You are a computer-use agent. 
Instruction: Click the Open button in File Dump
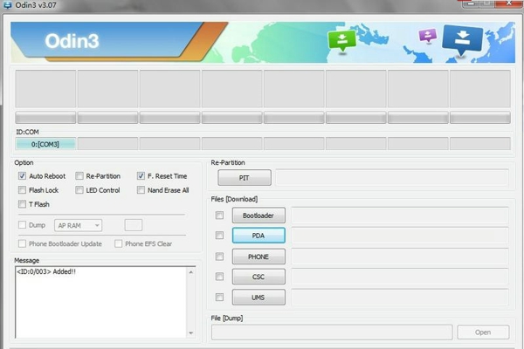click(x=482, y=332)
